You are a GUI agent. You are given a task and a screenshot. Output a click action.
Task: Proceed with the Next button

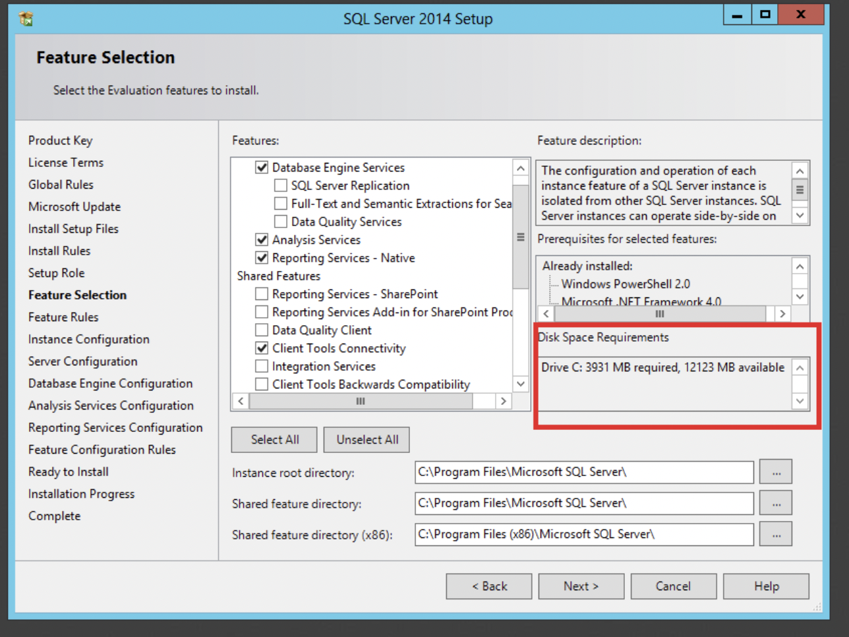[x=581, y=586]
